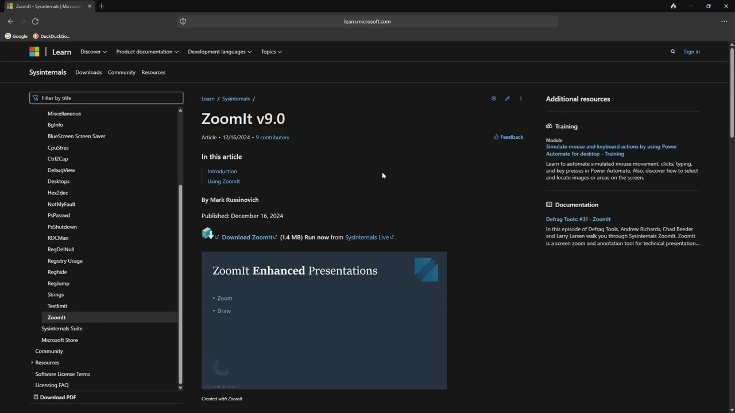Viewport: 735px width, 413px height.
Task: Open the search magnifier icon
Action: tap(673, 52)
